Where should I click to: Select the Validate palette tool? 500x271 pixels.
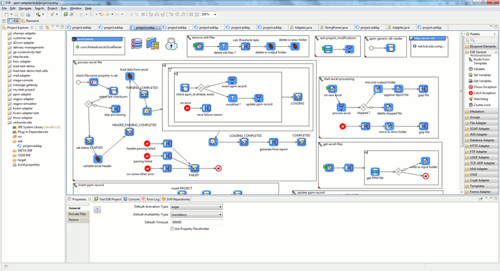click(x=479, y=69)
